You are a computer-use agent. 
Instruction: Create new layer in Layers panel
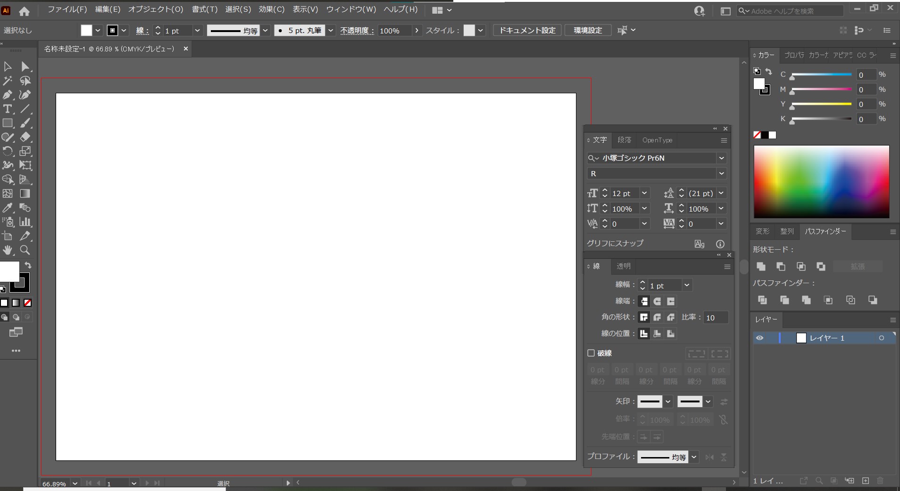coord(866,481)
